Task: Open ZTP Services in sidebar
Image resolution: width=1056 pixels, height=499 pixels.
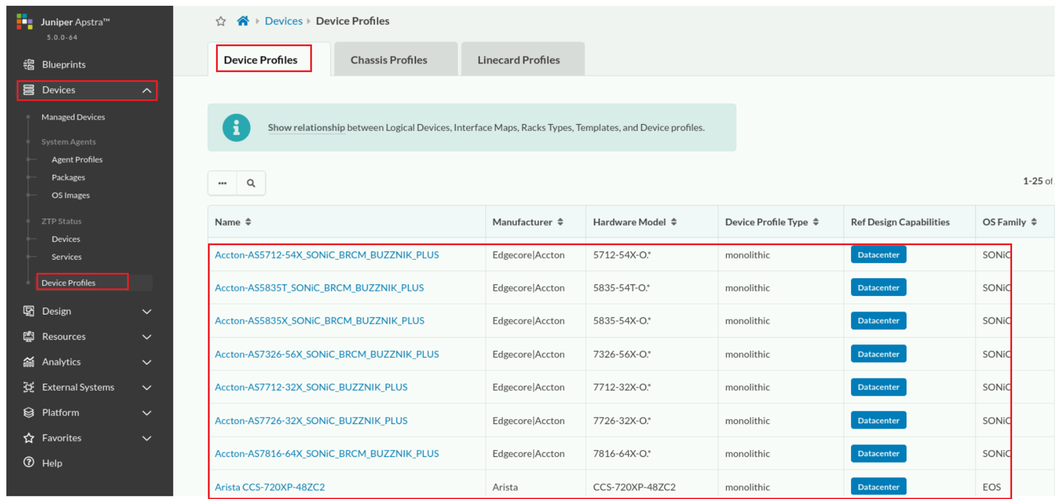Action: point(66,257)
